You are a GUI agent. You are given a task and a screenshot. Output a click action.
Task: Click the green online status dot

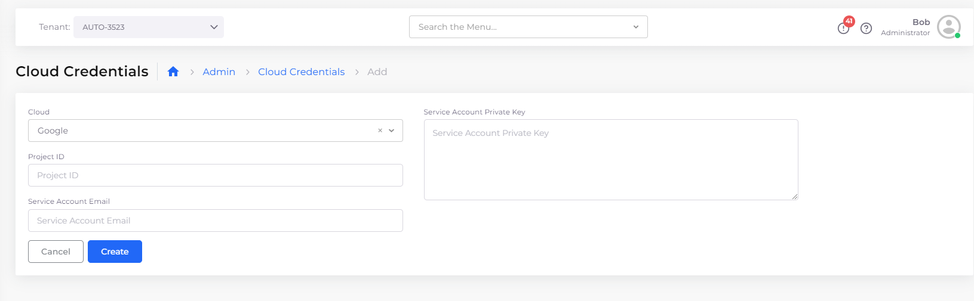[957, 36]
